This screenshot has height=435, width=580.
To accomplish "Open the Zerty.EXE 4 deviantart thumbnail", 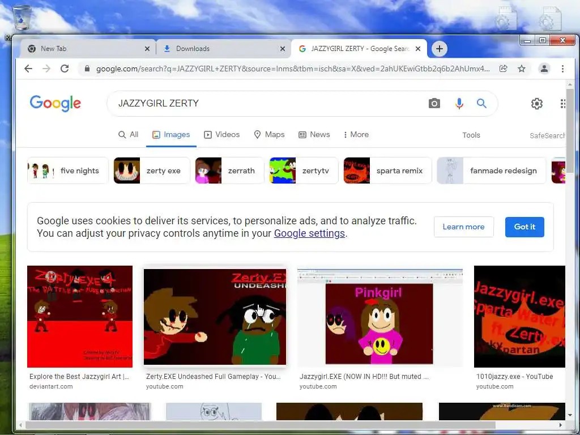I will (80, 316).
